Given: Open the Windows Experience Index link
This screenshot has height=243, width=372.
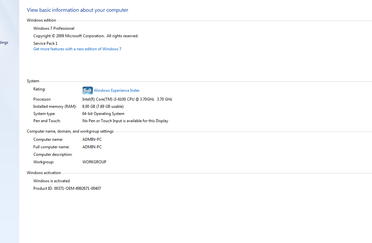Looking at the screenshot, I should pos(117,90).
